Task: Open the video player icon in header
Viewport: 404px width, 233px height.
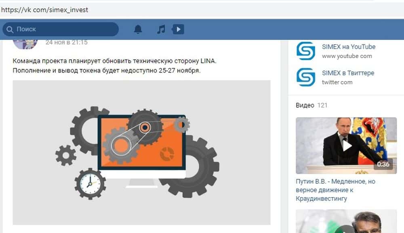Action: [x=178, y=29]
